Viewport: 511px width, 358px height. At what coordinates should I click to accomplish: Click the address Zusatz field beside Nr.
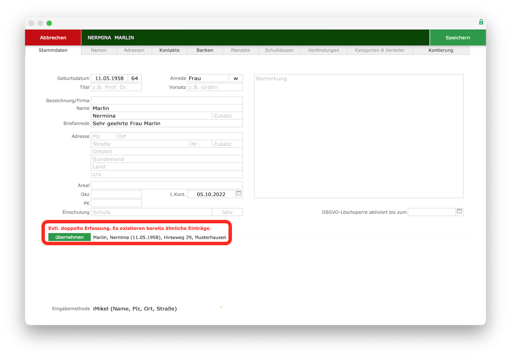coord(227,144)
